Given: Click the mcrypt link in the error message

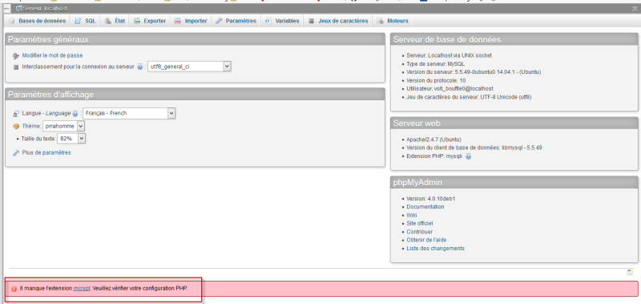Looking at the screenshot, I should click(82, 289).
